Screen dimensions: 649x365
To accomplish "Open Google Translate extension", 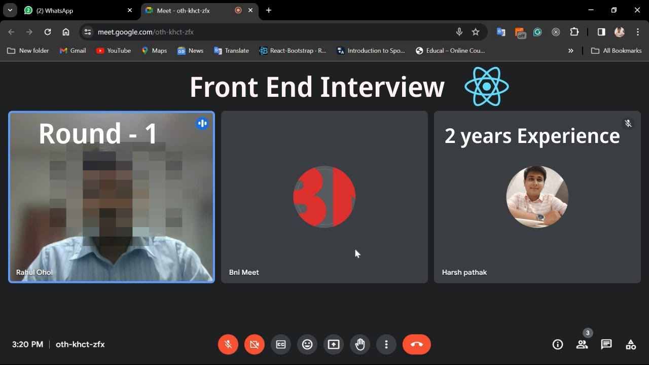I will (501, 32).
